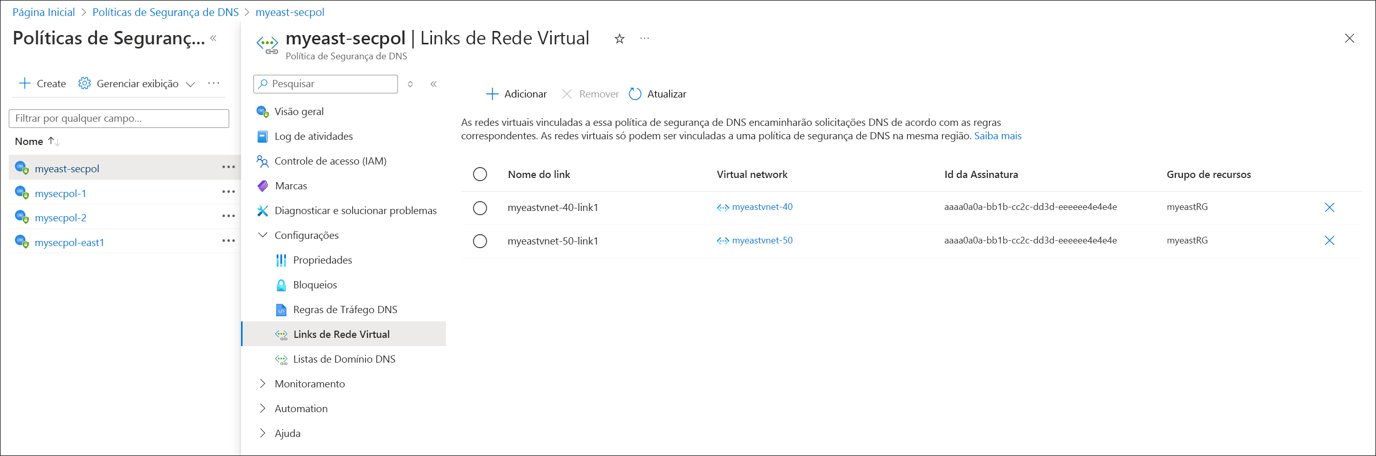Focus the Pesquisar menu search box
This screenshot has width=1376, height=456.
[x=325, y=84]
